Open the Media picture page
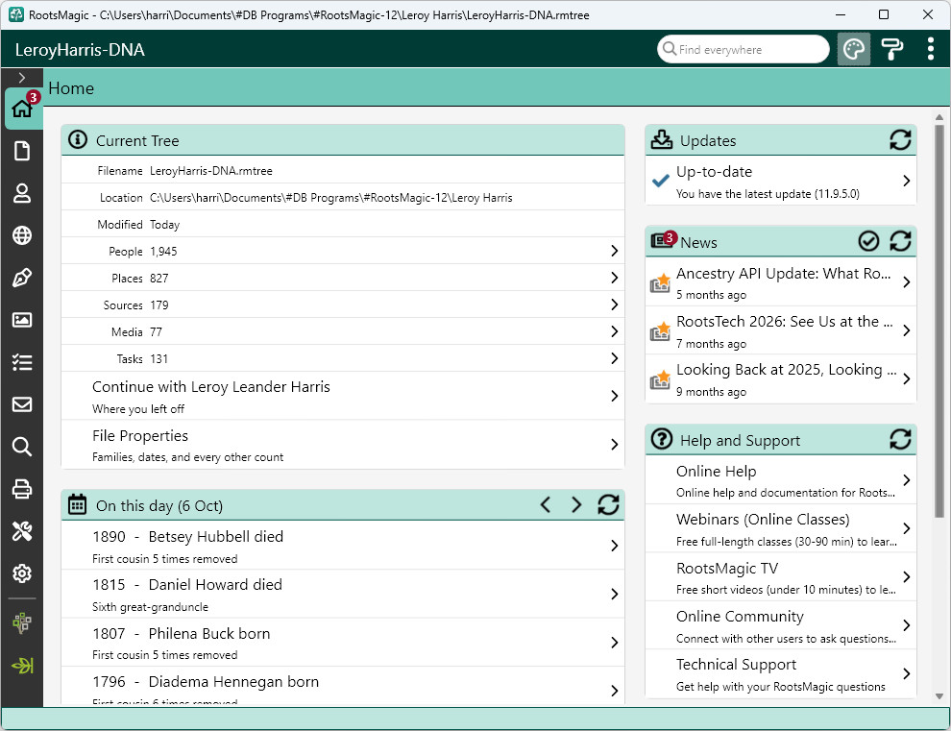951x731 pixels. (x=22, y=320)
